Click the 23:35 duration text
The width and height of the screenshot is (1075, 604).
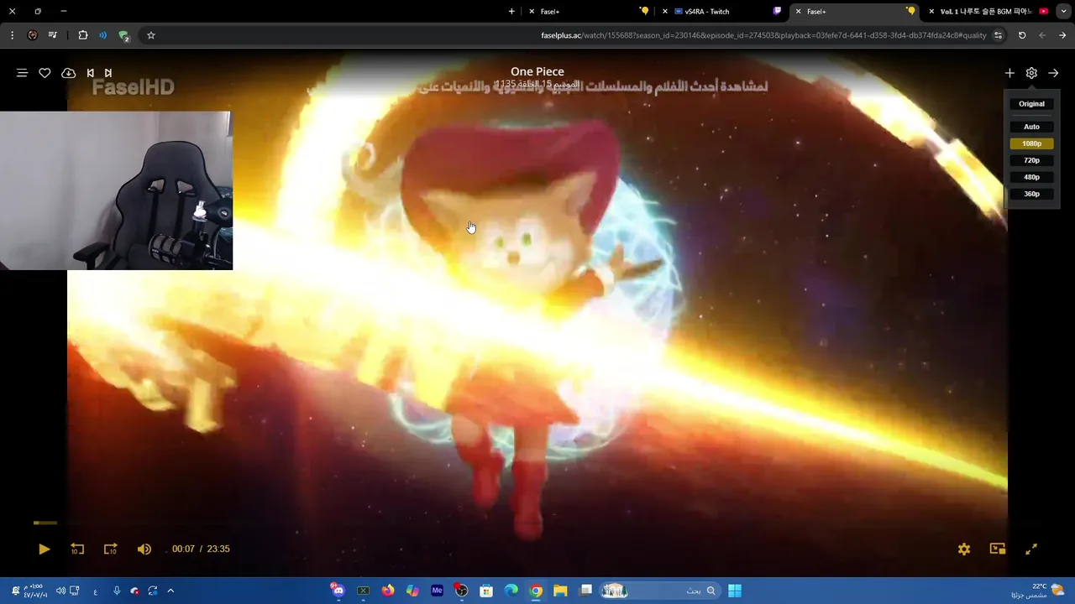(x=218, y=549)
